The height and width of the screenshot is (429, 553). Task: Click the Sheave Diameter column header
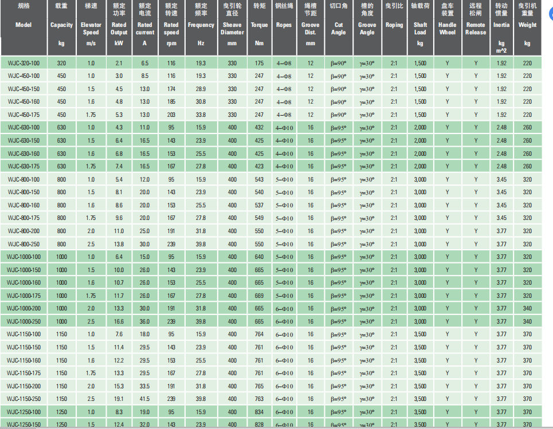(232, 27)
